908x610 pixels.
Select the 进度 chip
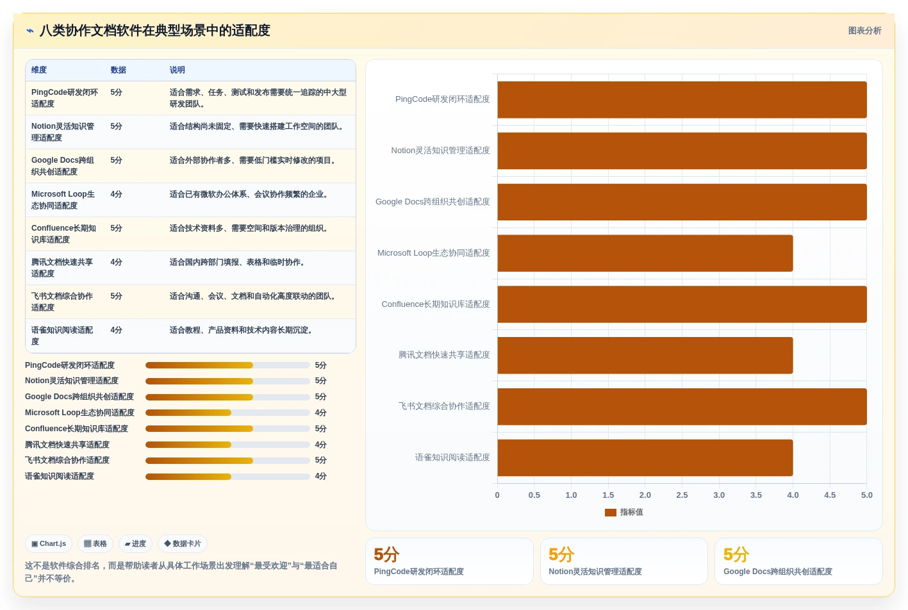(x=135, y=544)
